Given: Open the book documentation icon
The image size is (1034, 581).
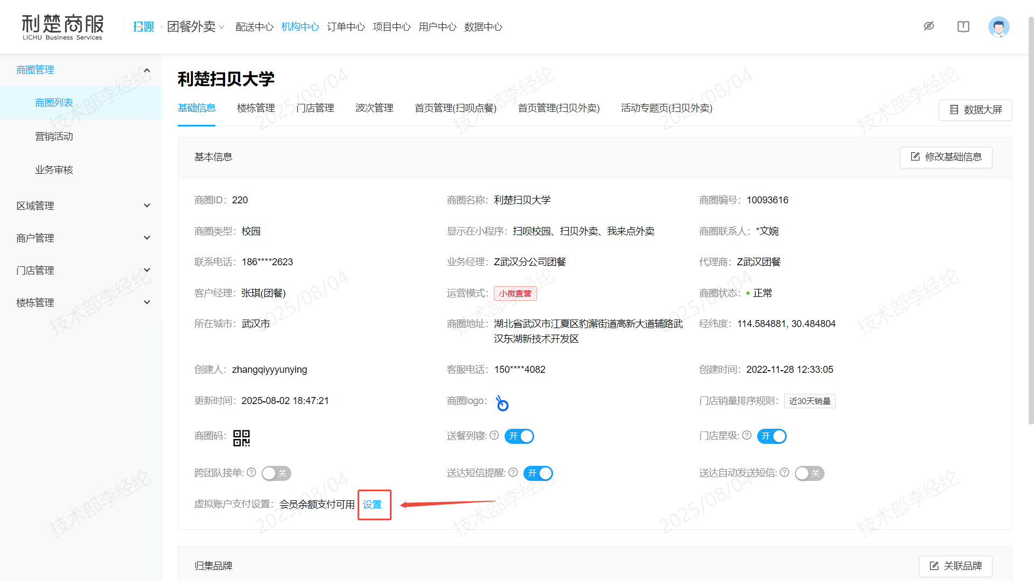Looking at the screenshot, I should [963, 27].
